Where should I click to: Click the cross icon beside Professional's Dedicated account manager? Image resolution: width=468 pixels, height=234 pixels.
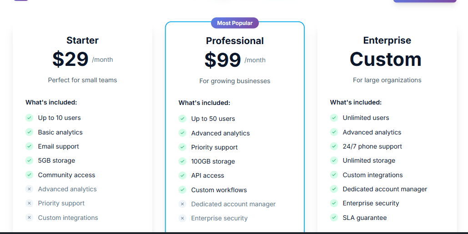coord(182,204)
